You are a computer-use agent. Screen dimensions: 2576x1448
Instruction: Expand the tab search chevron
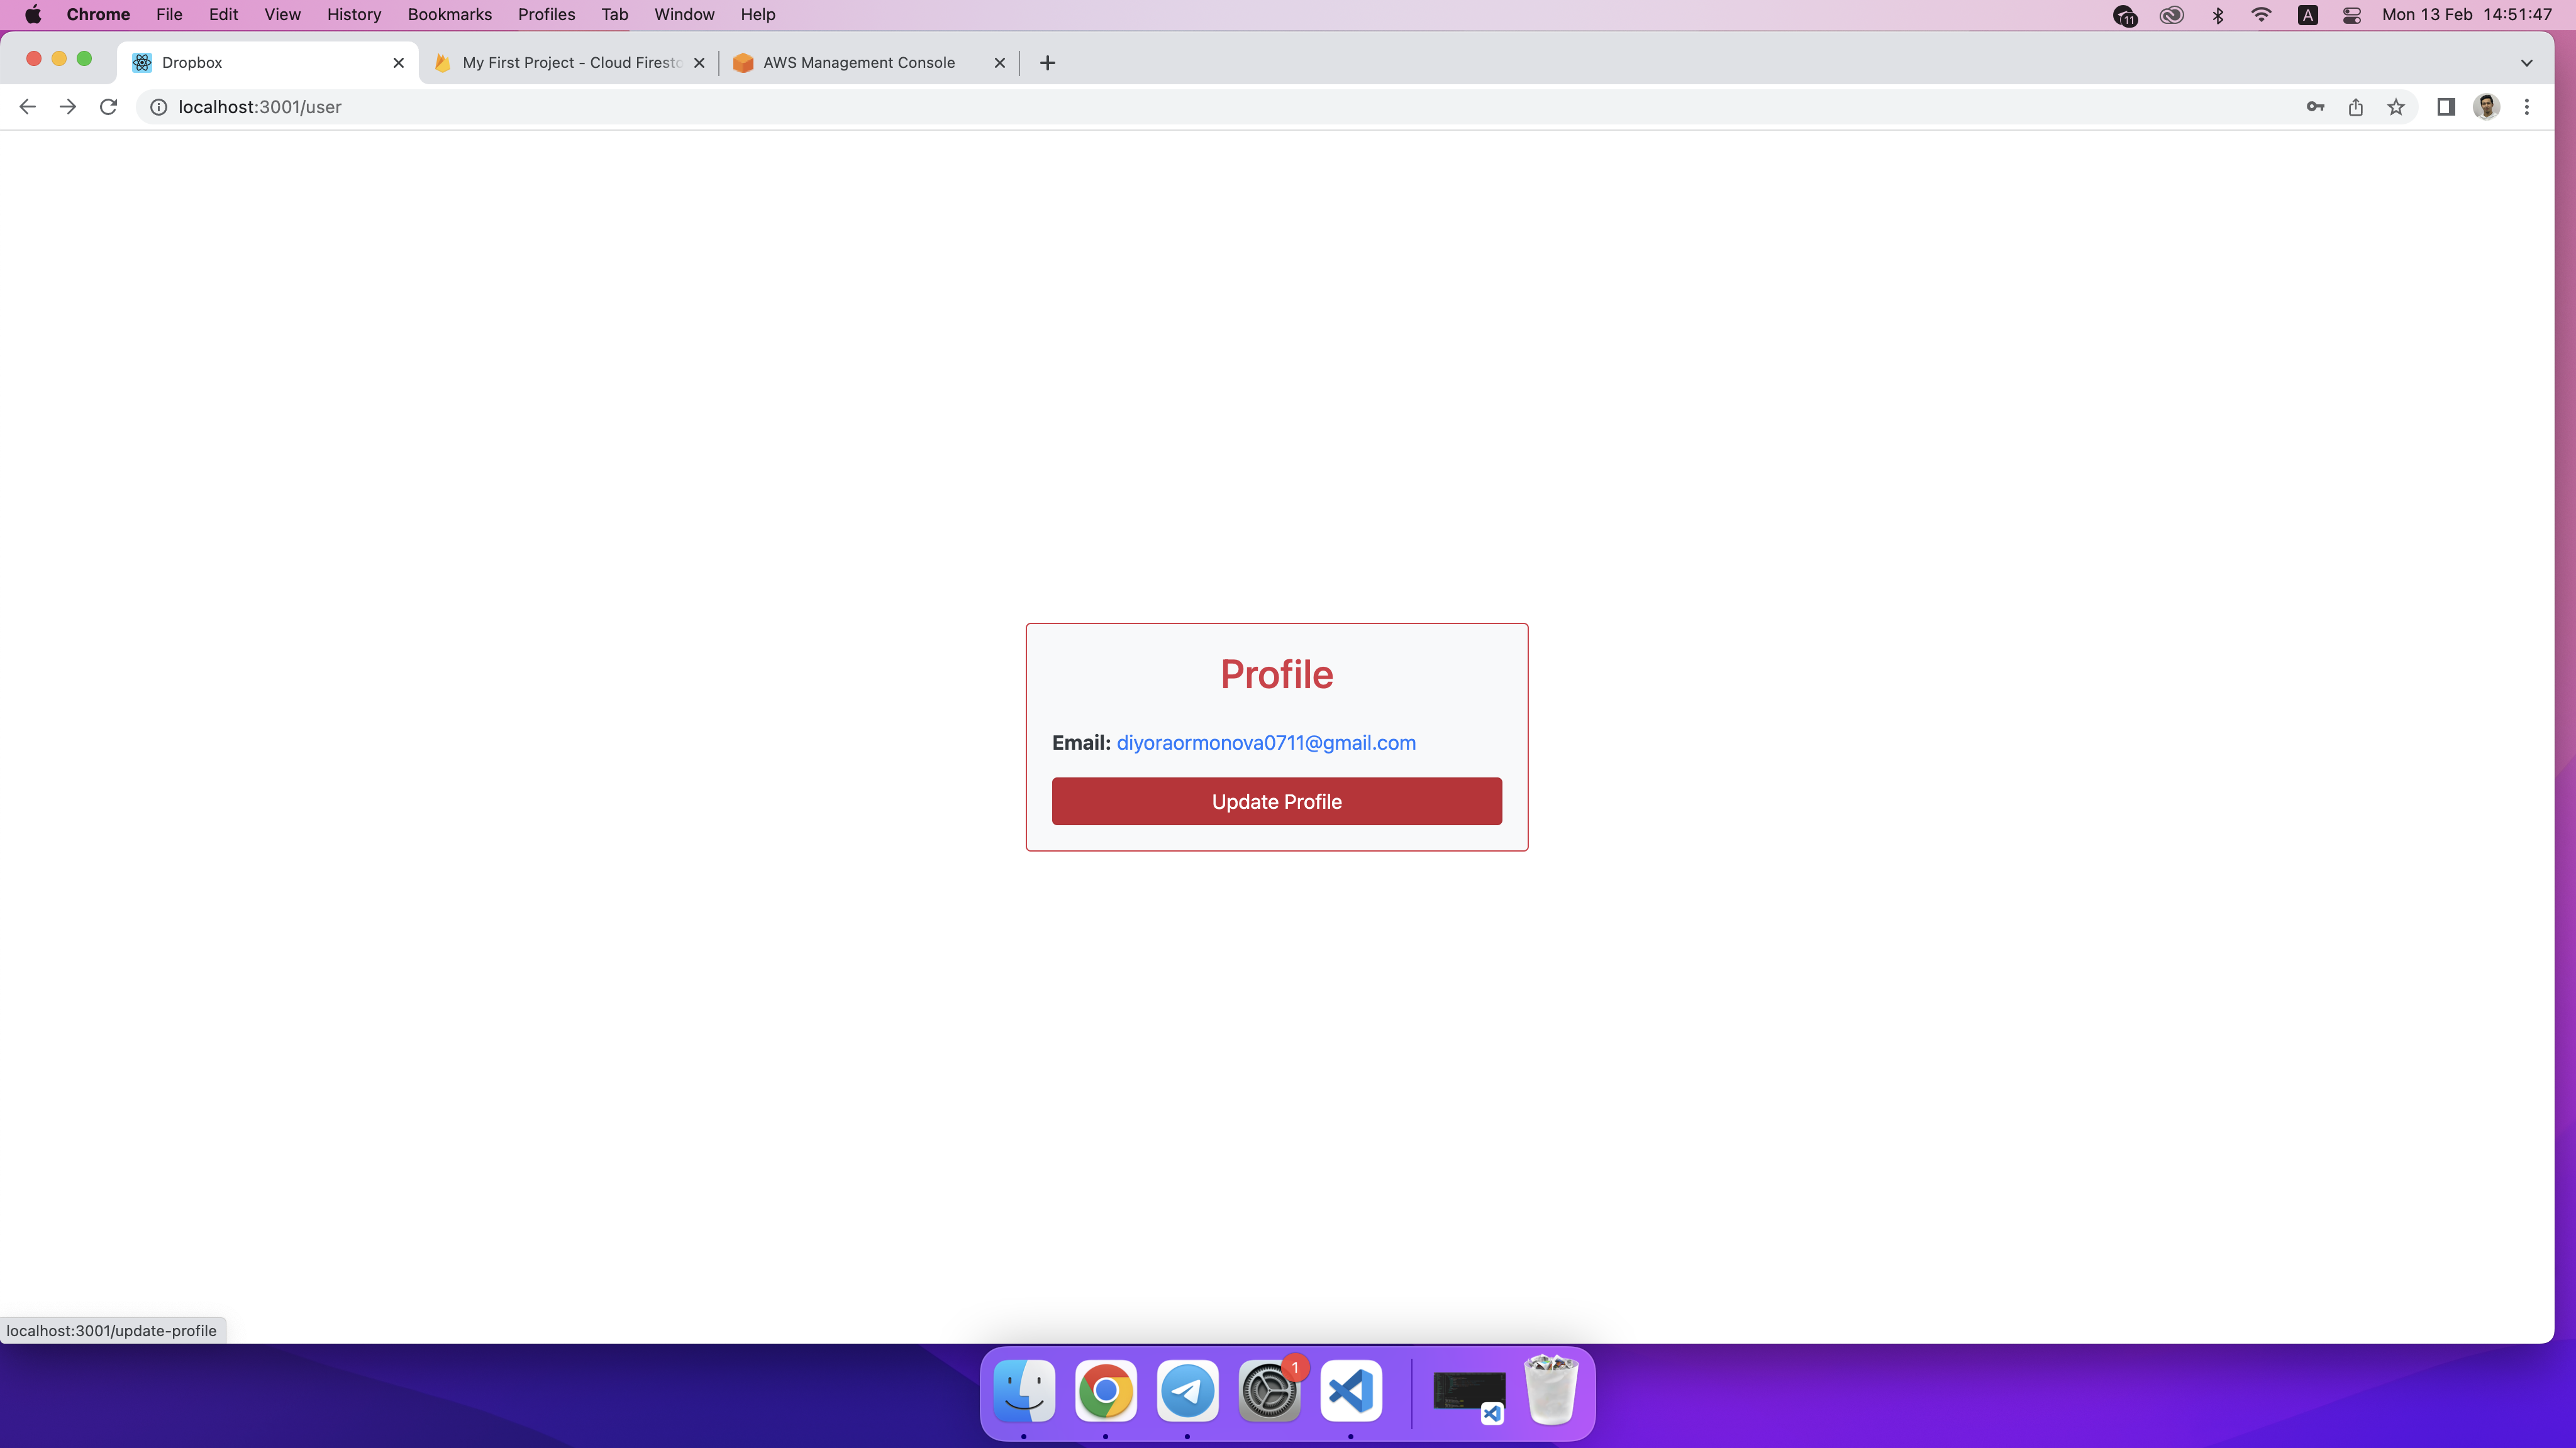(2526, 63)
